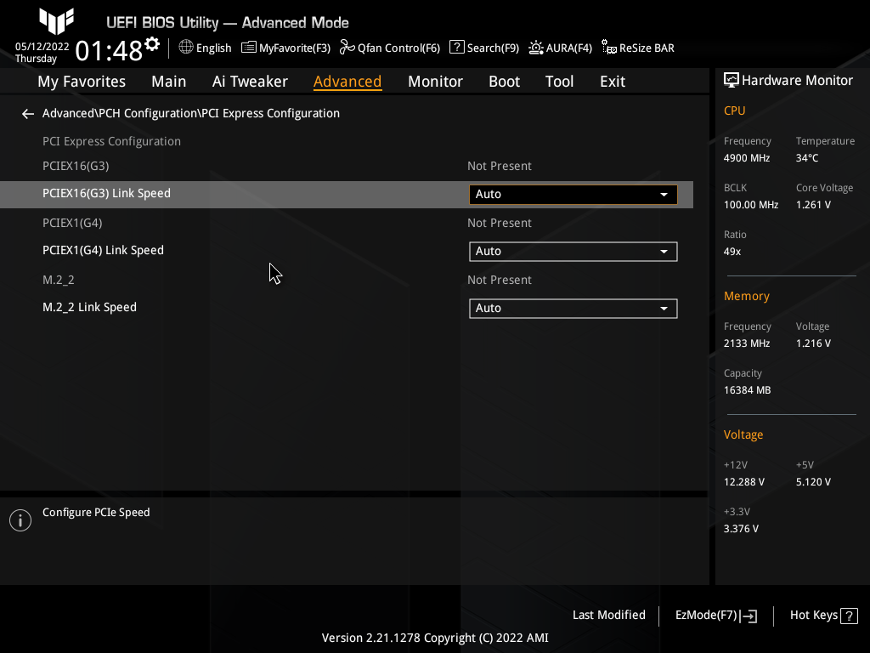
Task: Click Hot Keys label
Action: (813, 616)
